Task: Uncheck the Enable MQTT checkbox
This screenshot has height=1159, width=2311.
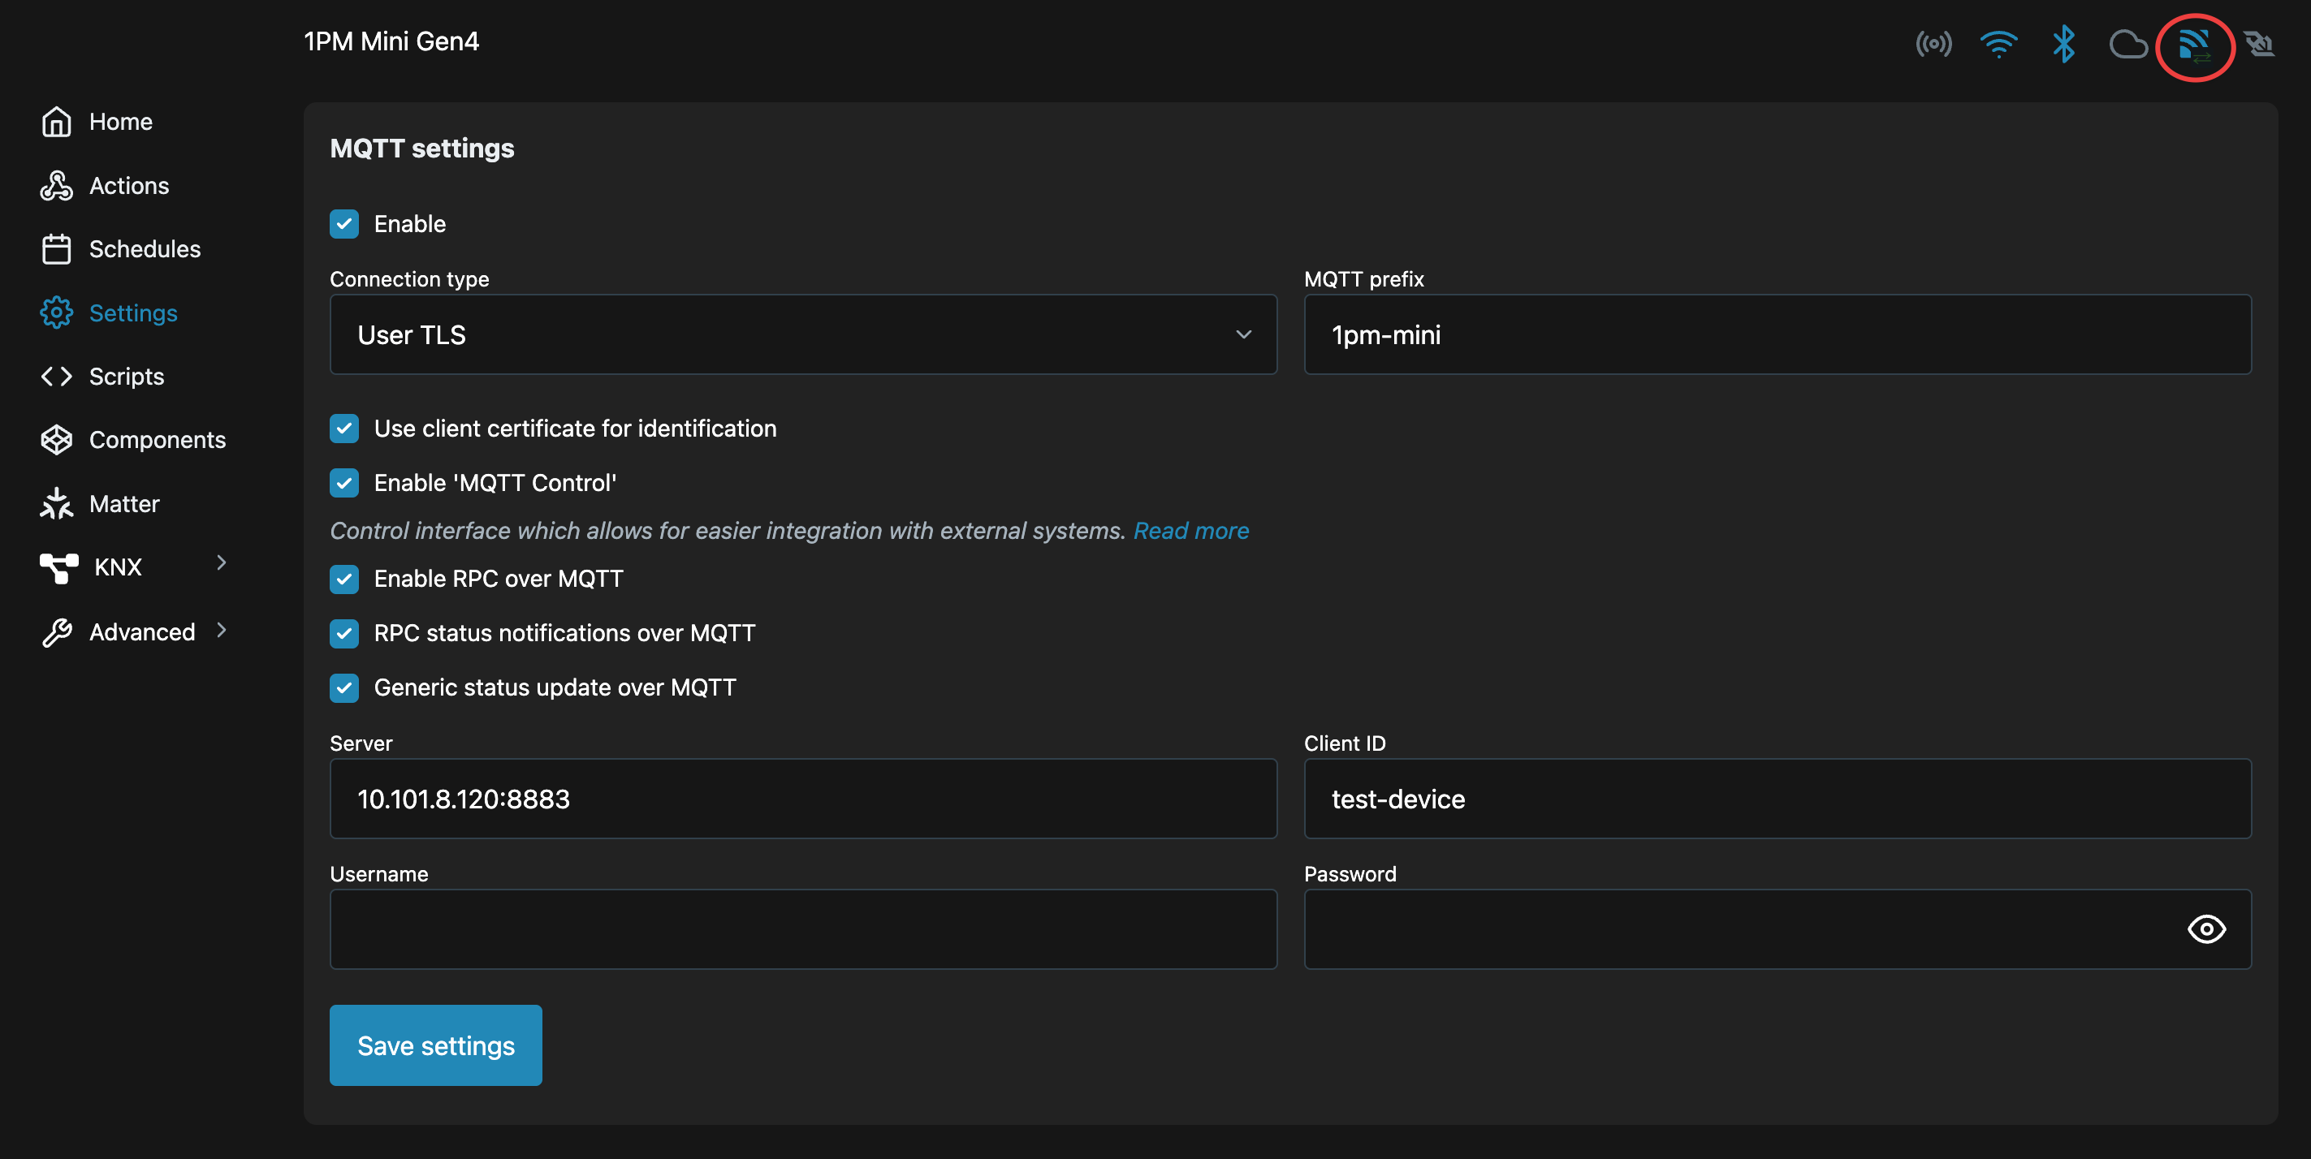Action: click(x=343, y=224)
